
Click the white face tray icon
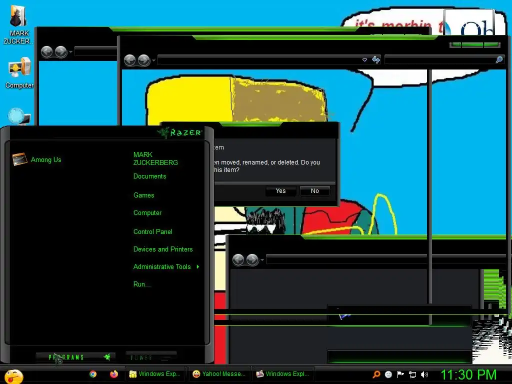(x=388, y=374)
